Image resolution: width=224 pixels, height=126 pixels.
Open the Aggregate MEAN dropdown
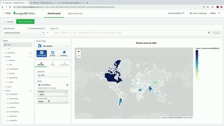click(x=52, y=101)
